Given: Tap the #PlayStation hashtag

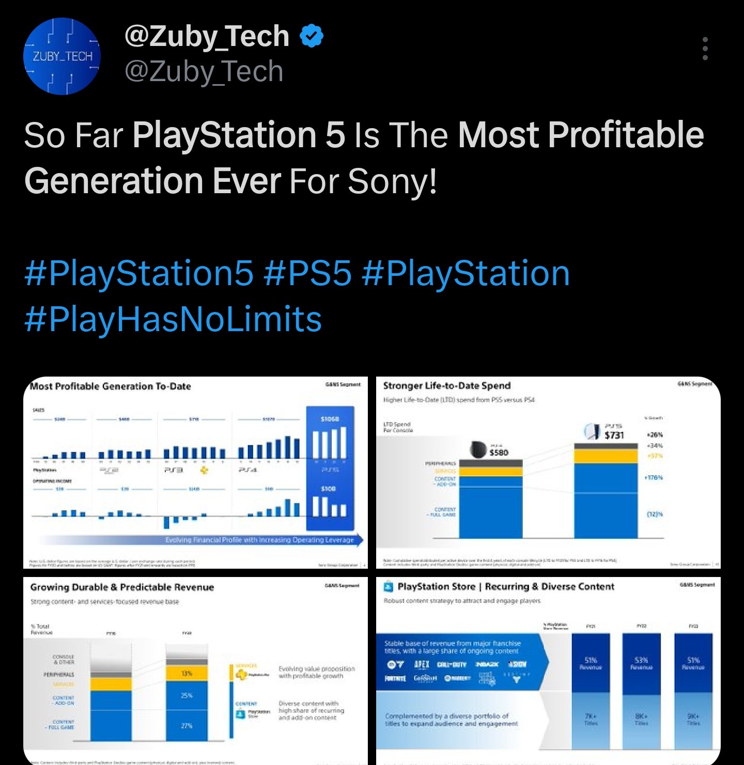Looking at the screenshot, I should [466, 273].
